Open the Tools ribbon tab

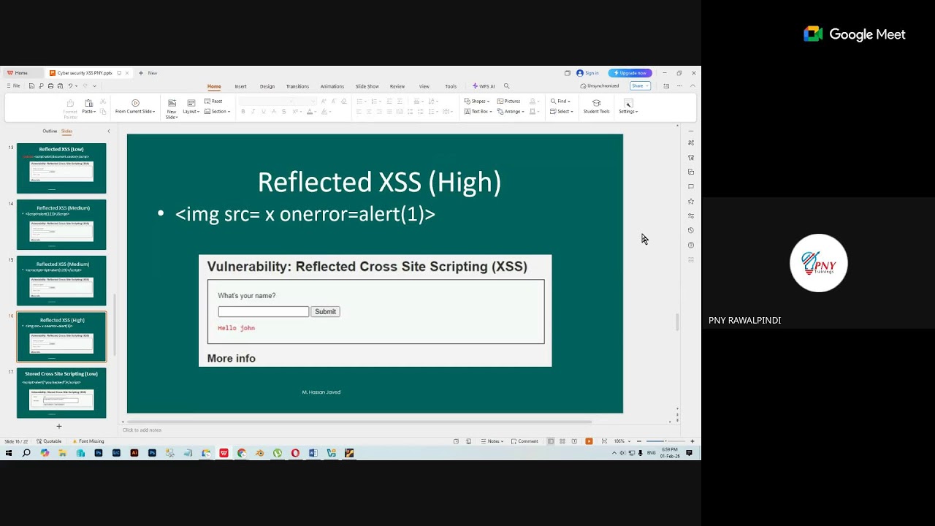tap(451, 86)
